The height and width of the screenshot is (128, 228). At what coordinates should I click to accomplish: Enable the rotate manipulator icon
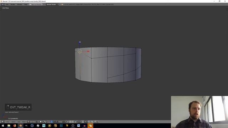[x=54, y=122]
